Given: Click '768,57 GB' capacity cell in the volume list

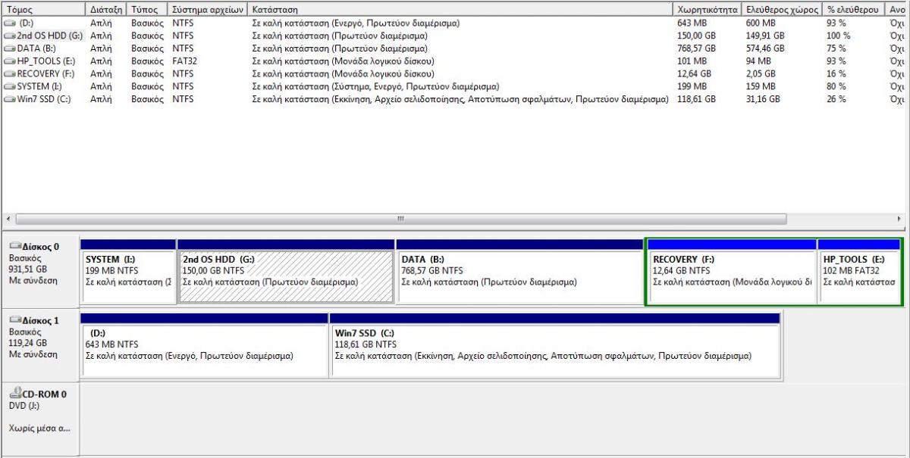Looking at the screenshot, I should 696,48.
